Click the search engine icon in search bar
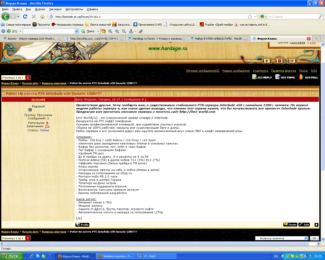The height and width of the screenshot is (260, 325). (262, 17)
